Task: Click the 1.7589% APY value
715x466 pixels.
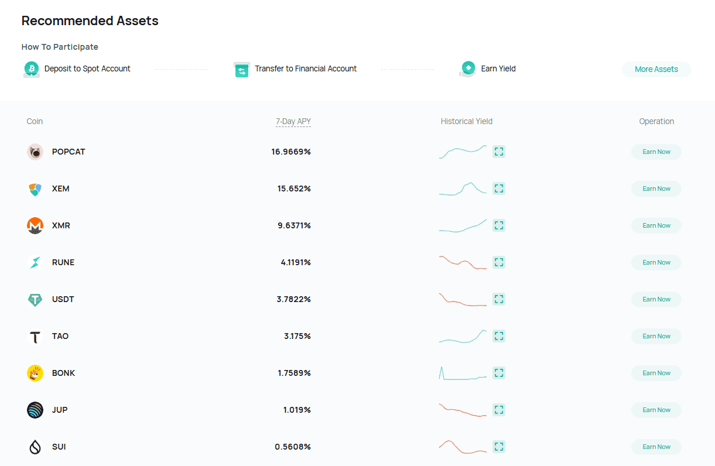Action: pos(295,373)
